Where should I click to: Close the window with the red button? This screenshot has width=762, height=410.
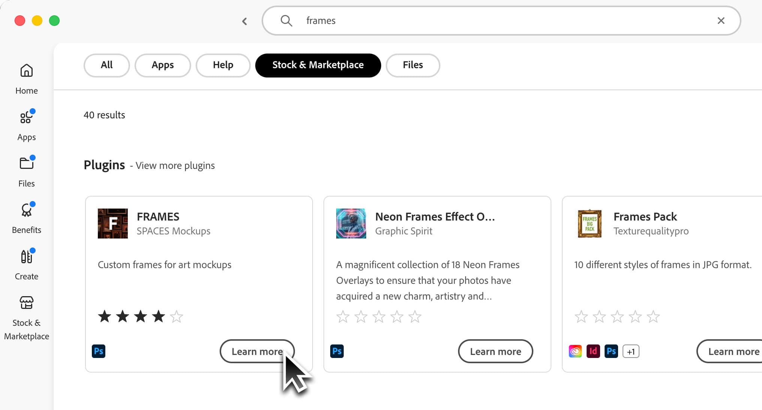pyautogui.click(x=20, y=21)
